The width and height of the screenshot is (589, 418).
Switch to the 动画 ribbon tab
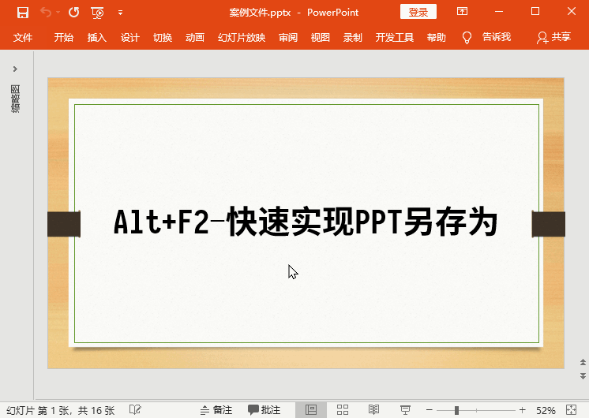[195, 38]
